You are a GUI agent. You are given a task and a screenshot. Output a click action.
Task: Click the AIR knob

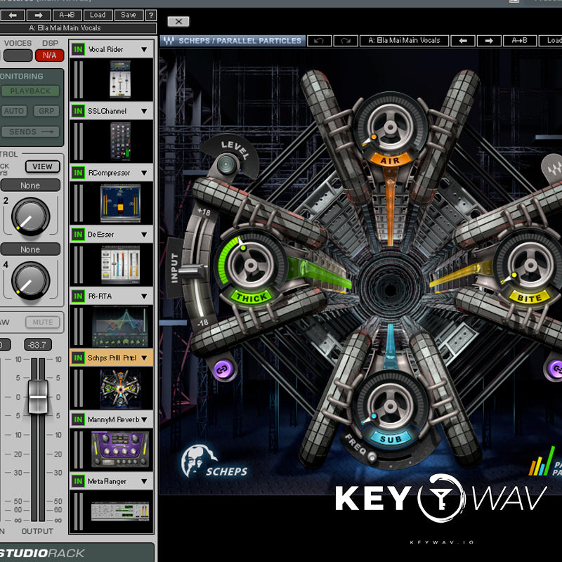click(x=390, y=126)
